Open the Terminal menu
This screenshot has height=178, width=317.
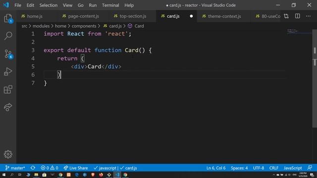(x=110, y=5)
